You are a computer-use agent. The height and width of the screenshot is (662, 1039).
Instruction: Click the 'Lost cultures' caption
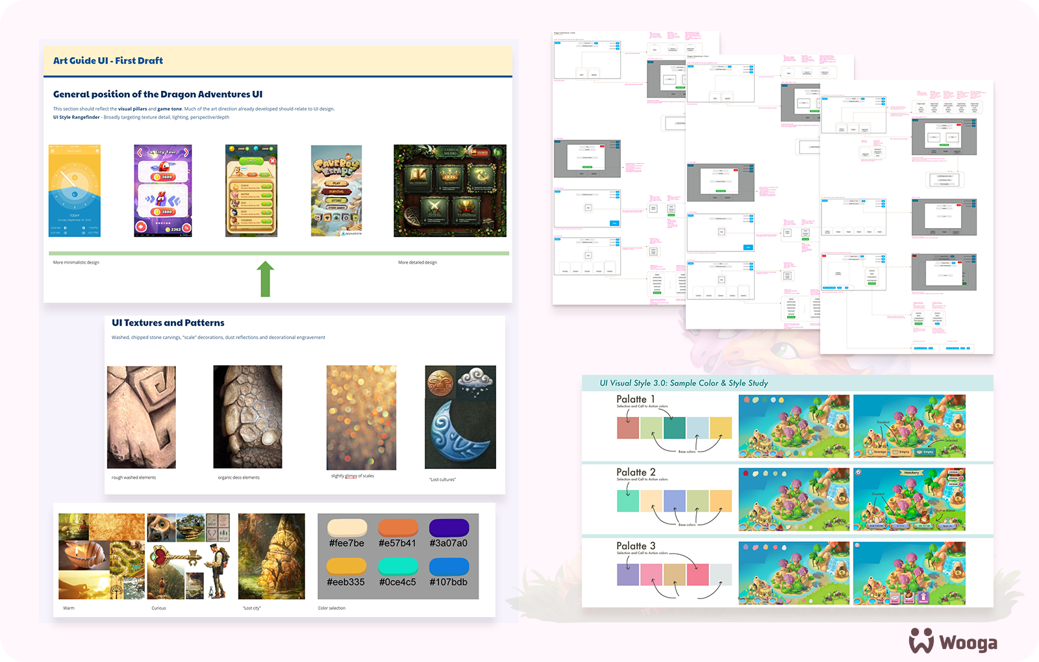(x=442, y=479)
